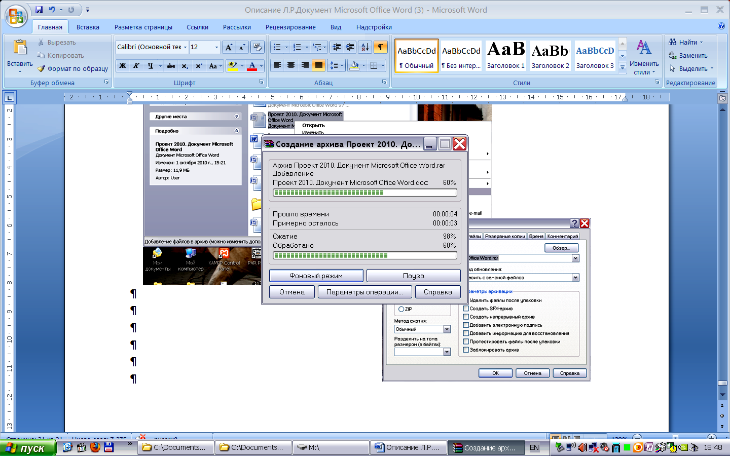Click the Save icon in quick access toolbar
The width and height of the screenshot is (730, 456).
[39, 10]
